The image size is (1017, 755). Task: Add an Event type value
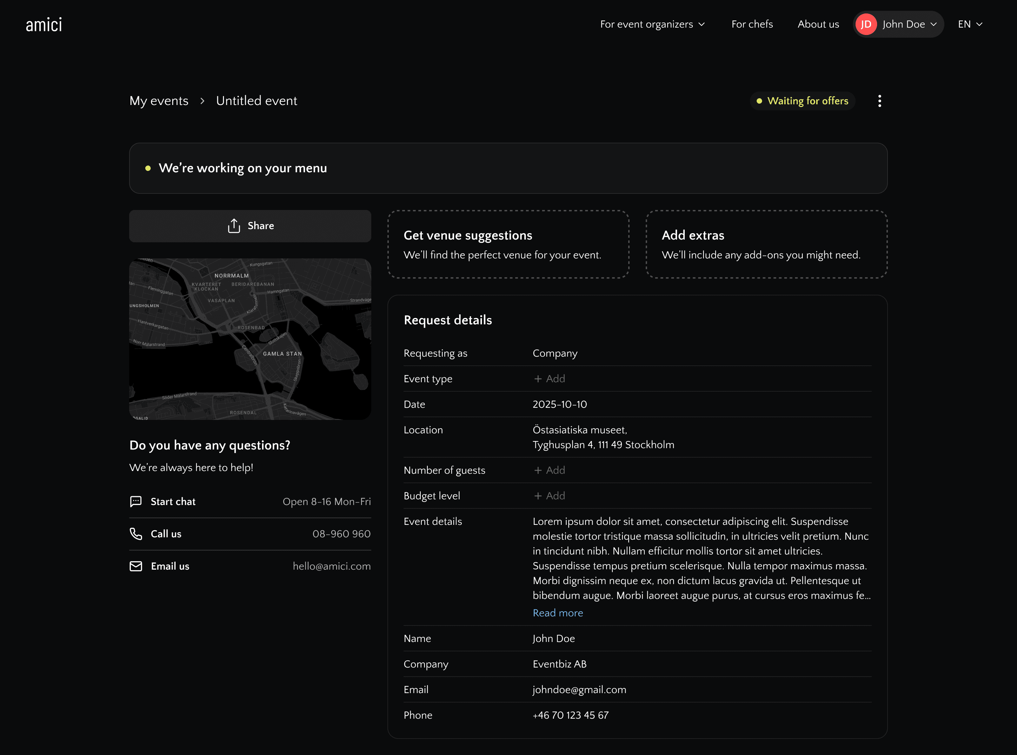pyautogui.click(x=549, y=379)
